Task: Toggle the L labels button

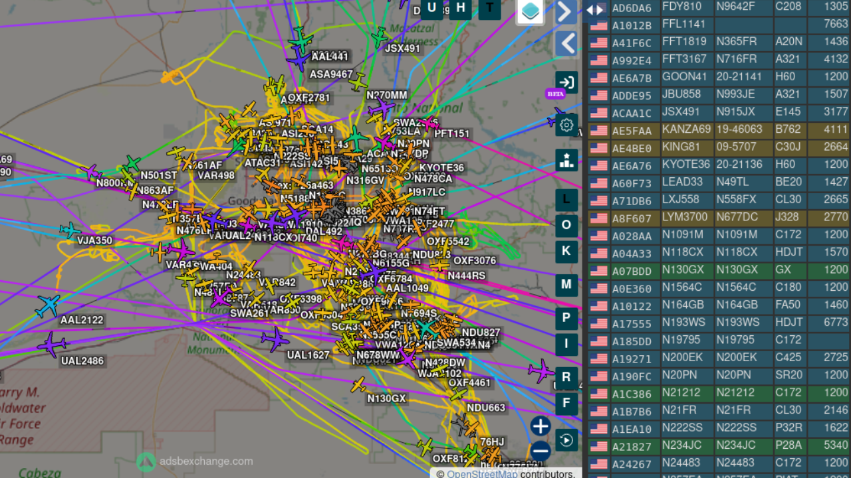Action: (566, 199)
